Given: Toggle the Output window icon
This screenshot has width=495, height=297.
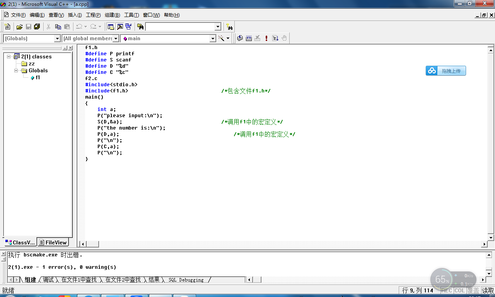Looking at the screenshot, I should click(120, 27).
